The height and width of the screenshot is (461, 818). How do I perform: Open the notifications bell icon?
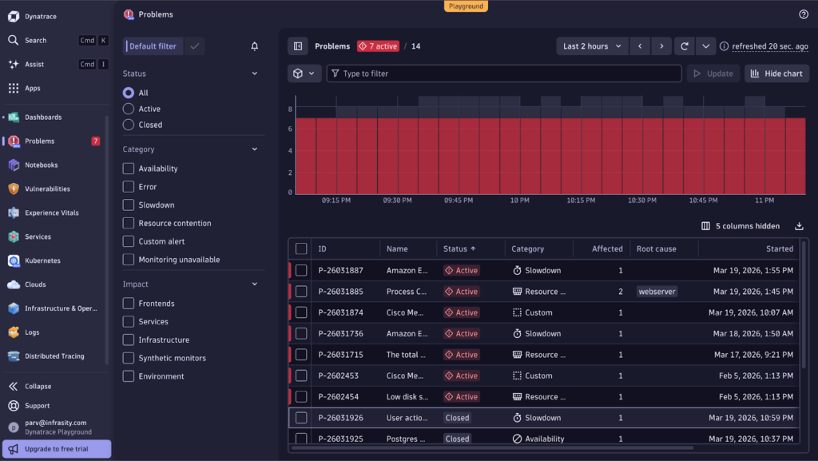pyautogui.click(x=254, y=46)
